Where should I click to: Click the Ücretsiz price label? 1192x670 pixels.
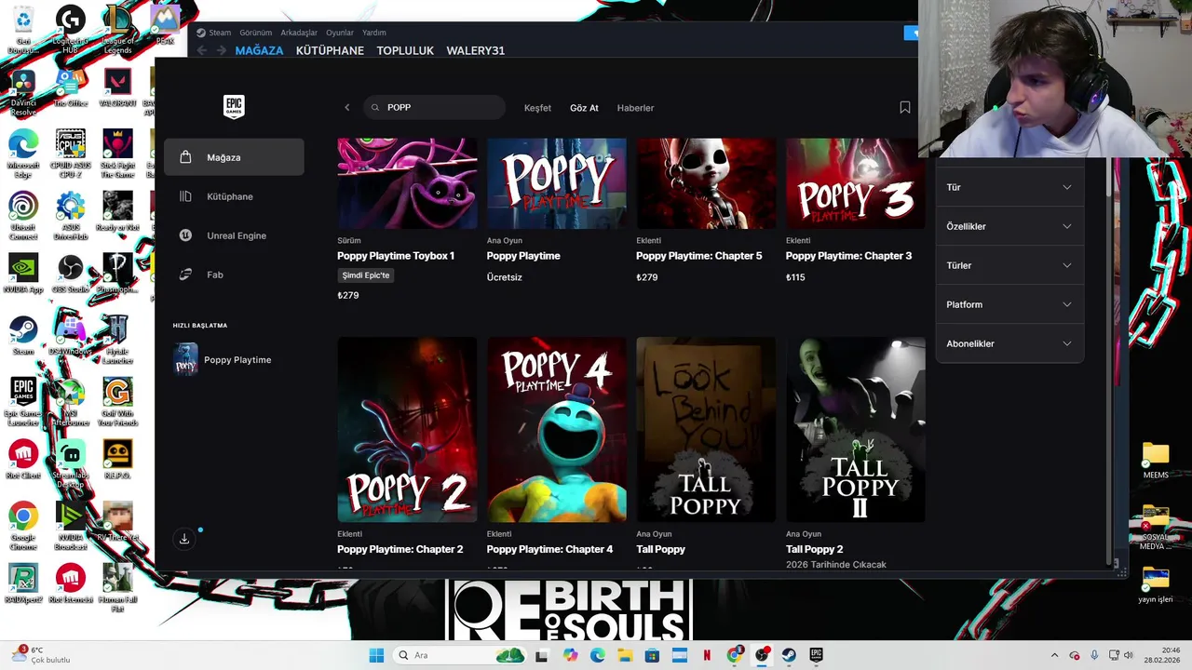pyautogui.click(x=504, y=277)
